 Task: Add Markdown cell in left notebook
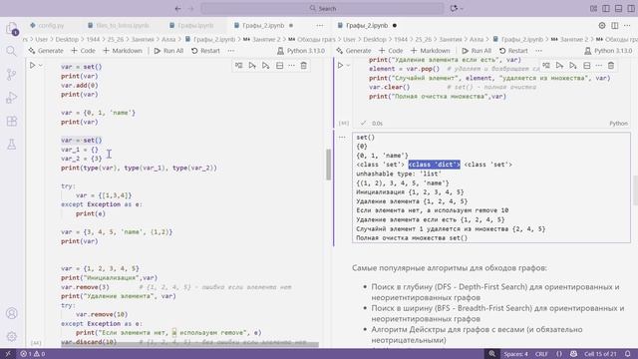[123, 51]
